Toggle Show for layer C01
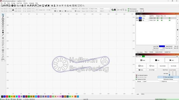The image size is (179, 100). click(x=162, y=18)
